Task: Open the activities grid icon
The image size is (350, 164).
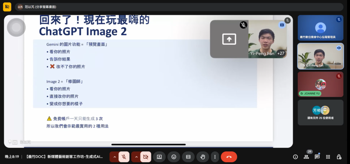Action: (328, 157)
